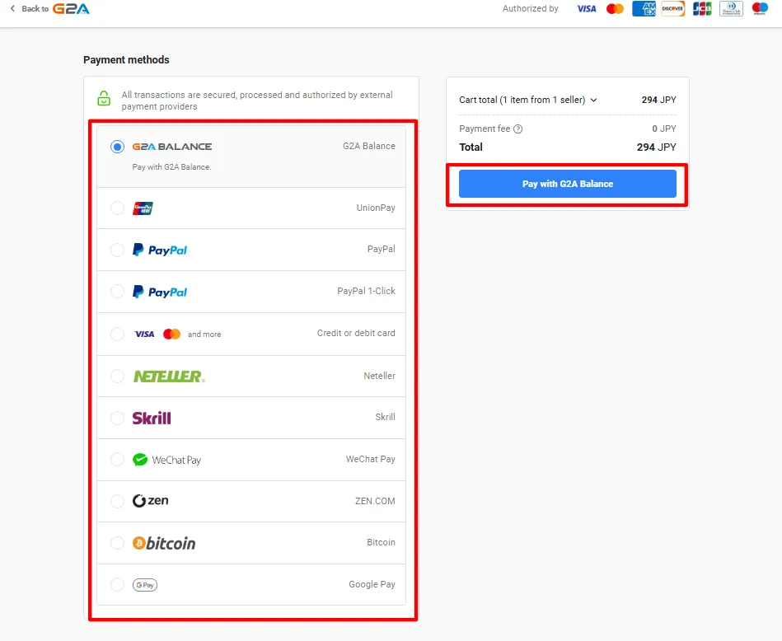The width and height of the screenshot is (782, 641).
Task: Click the G Pay logo
Action: point(145,585)
